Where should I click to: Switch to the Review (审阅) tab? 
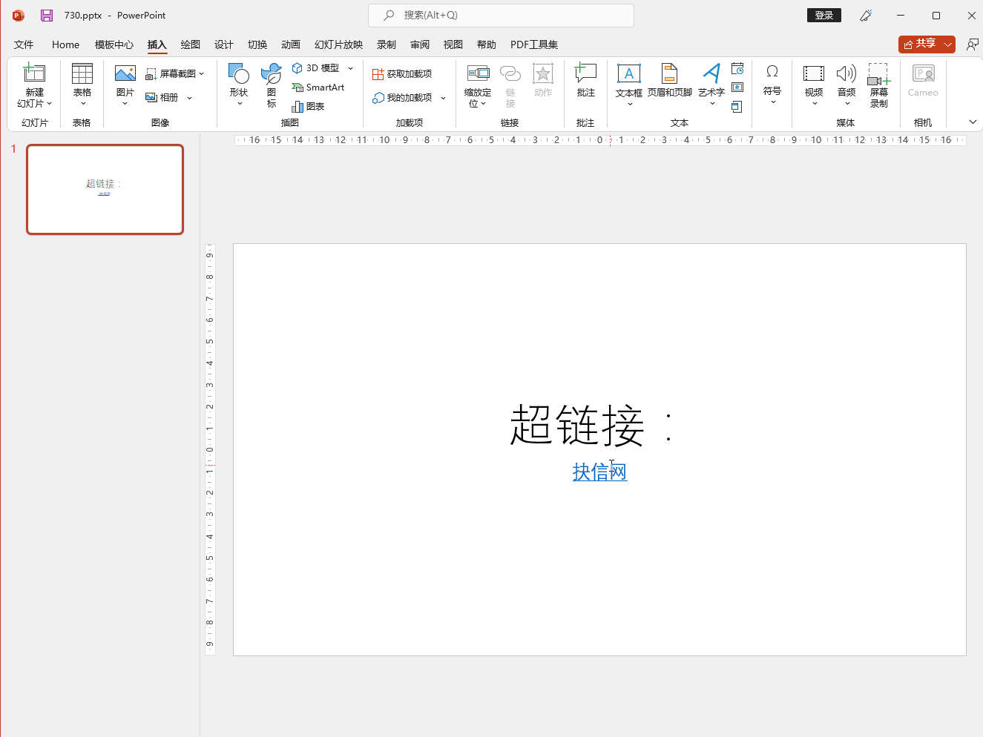(420, 44)
